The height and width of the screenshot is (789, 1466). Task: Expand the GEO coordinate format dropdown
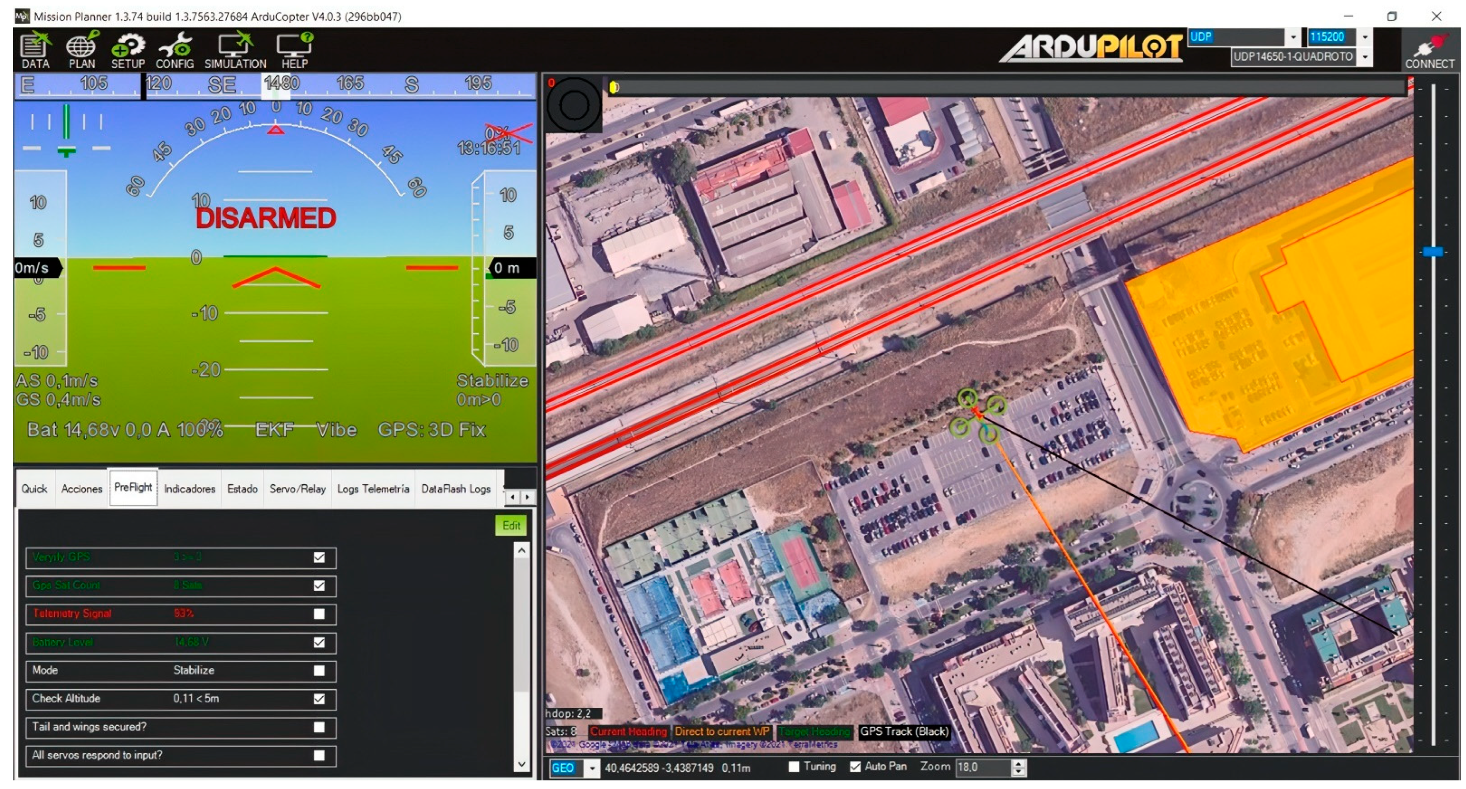coord(593,768)
